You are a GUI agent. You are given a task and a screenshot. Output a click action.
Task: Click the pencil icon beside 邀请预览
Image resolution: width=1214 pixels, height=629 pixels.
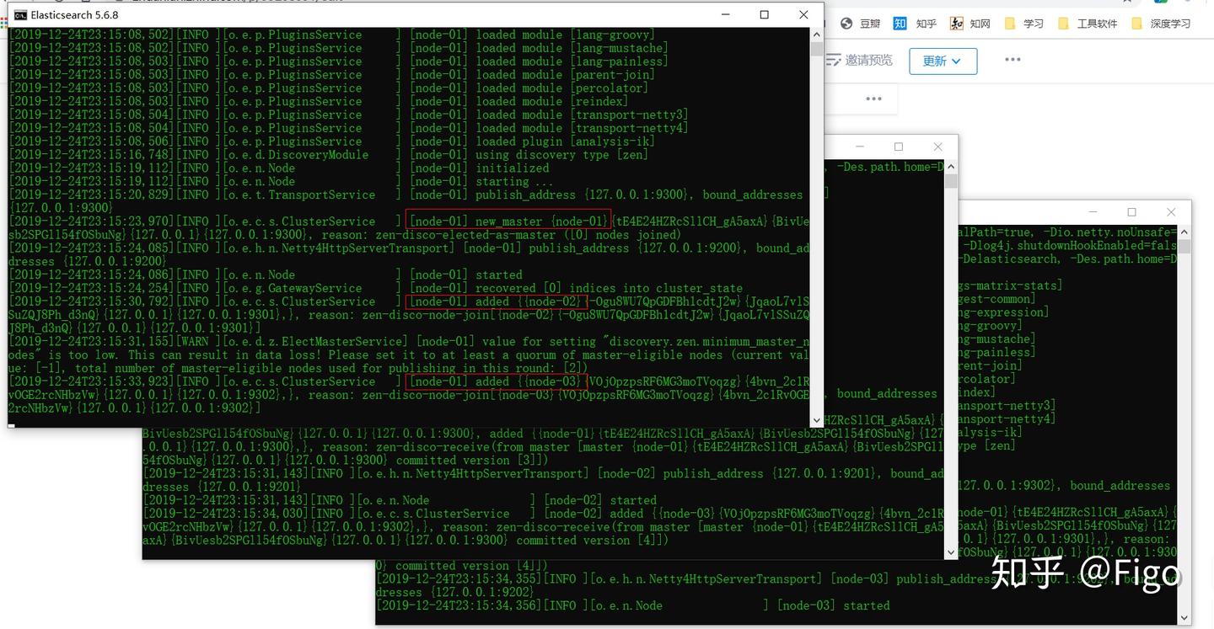(x=833, y=60)
